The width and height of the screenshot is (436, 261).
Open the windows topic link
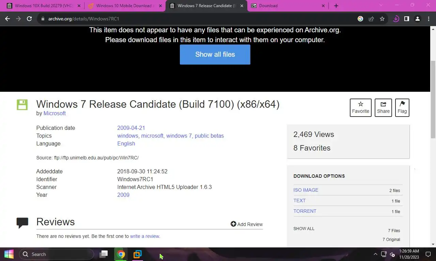[x=127, y=136]
